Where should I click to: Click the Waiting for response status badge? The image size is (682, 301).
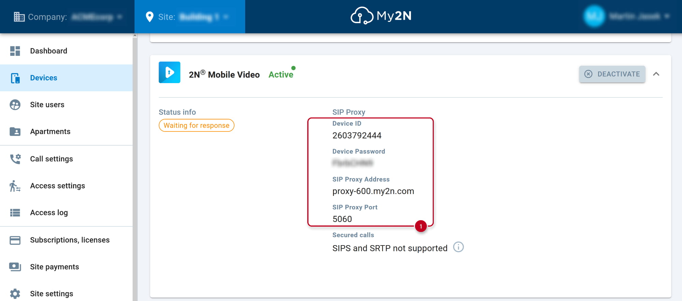pyautogui.click(x=196, y=125)
